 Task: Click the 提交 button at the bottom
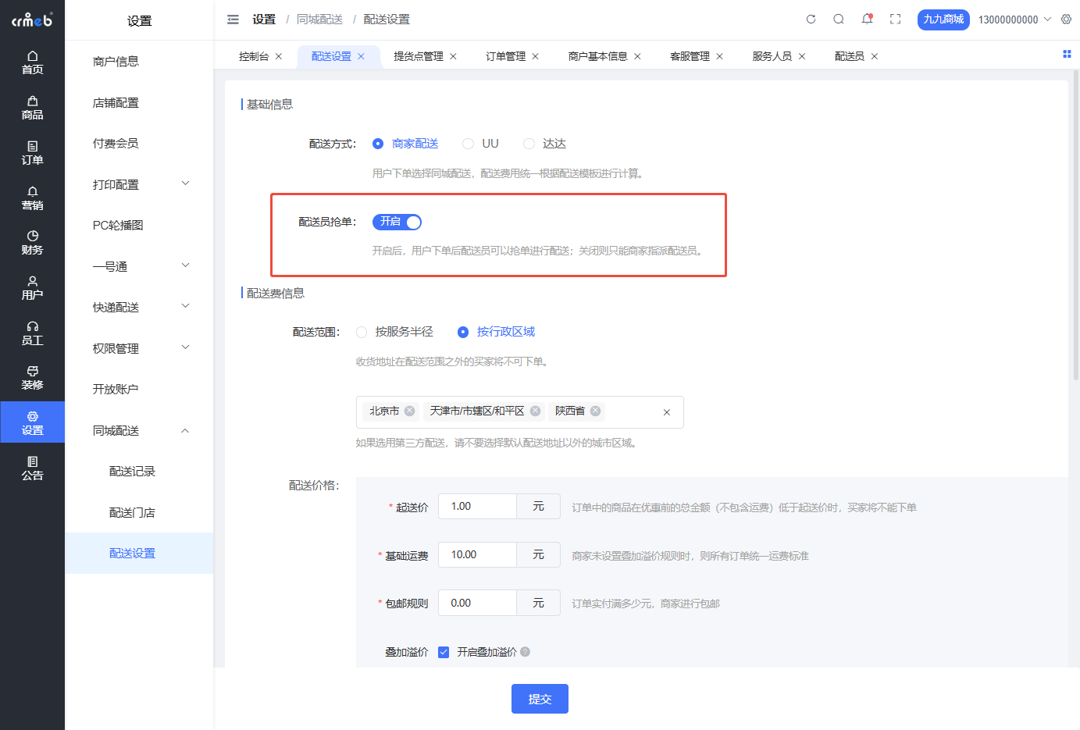[x=540, y=699]
